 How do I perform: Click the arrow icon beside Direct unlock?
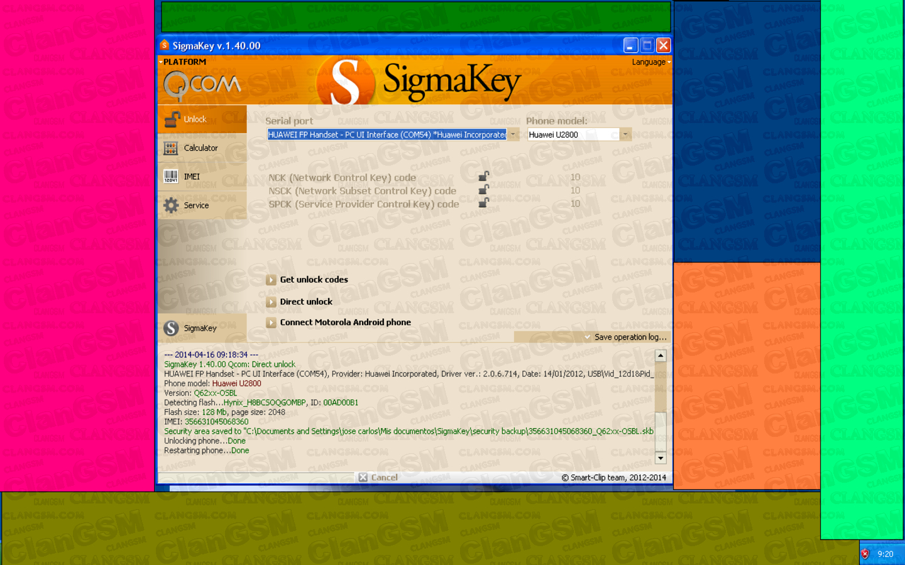click(x=271, y=302)
